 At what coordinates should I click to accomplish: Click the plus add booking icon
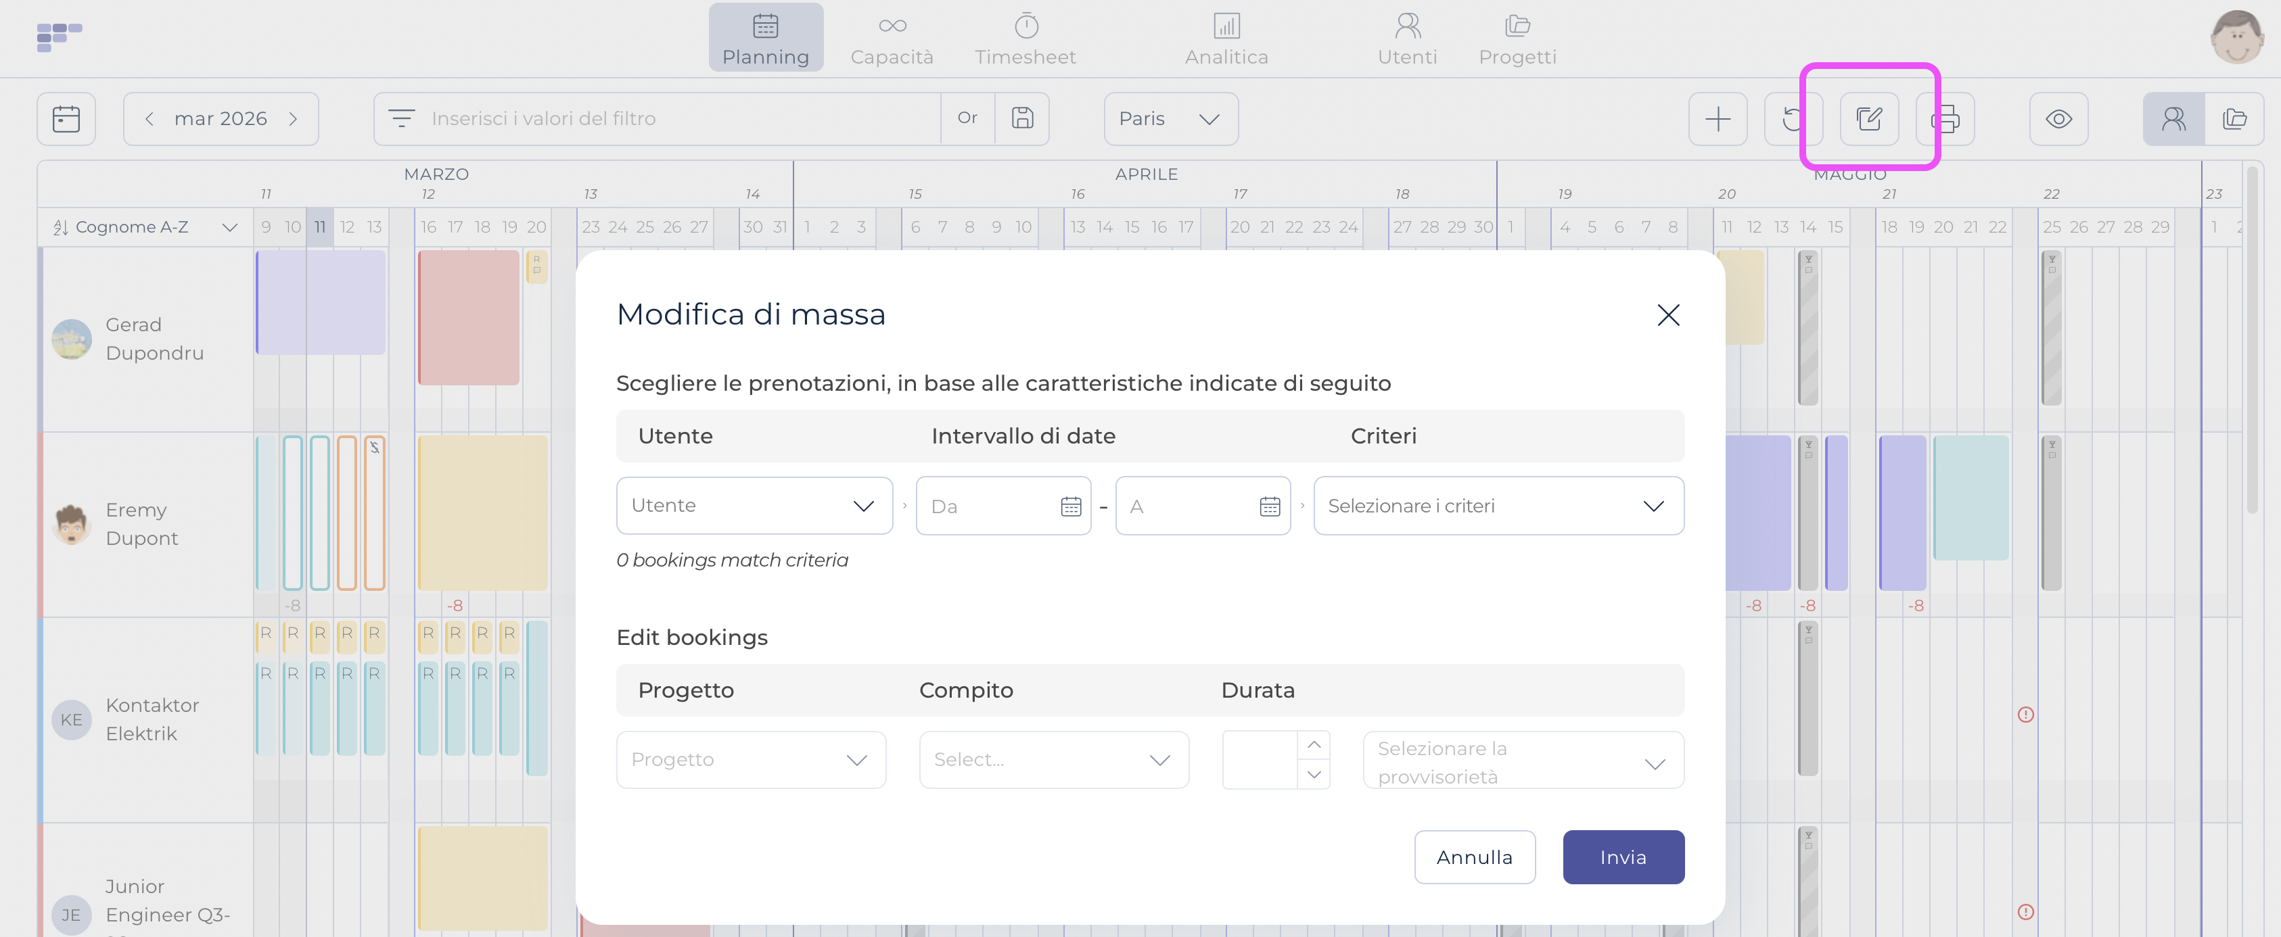tap(1717, 118)
